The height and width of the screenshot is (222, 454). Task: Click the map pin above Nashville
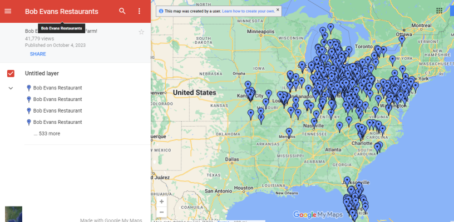[314, 123]
